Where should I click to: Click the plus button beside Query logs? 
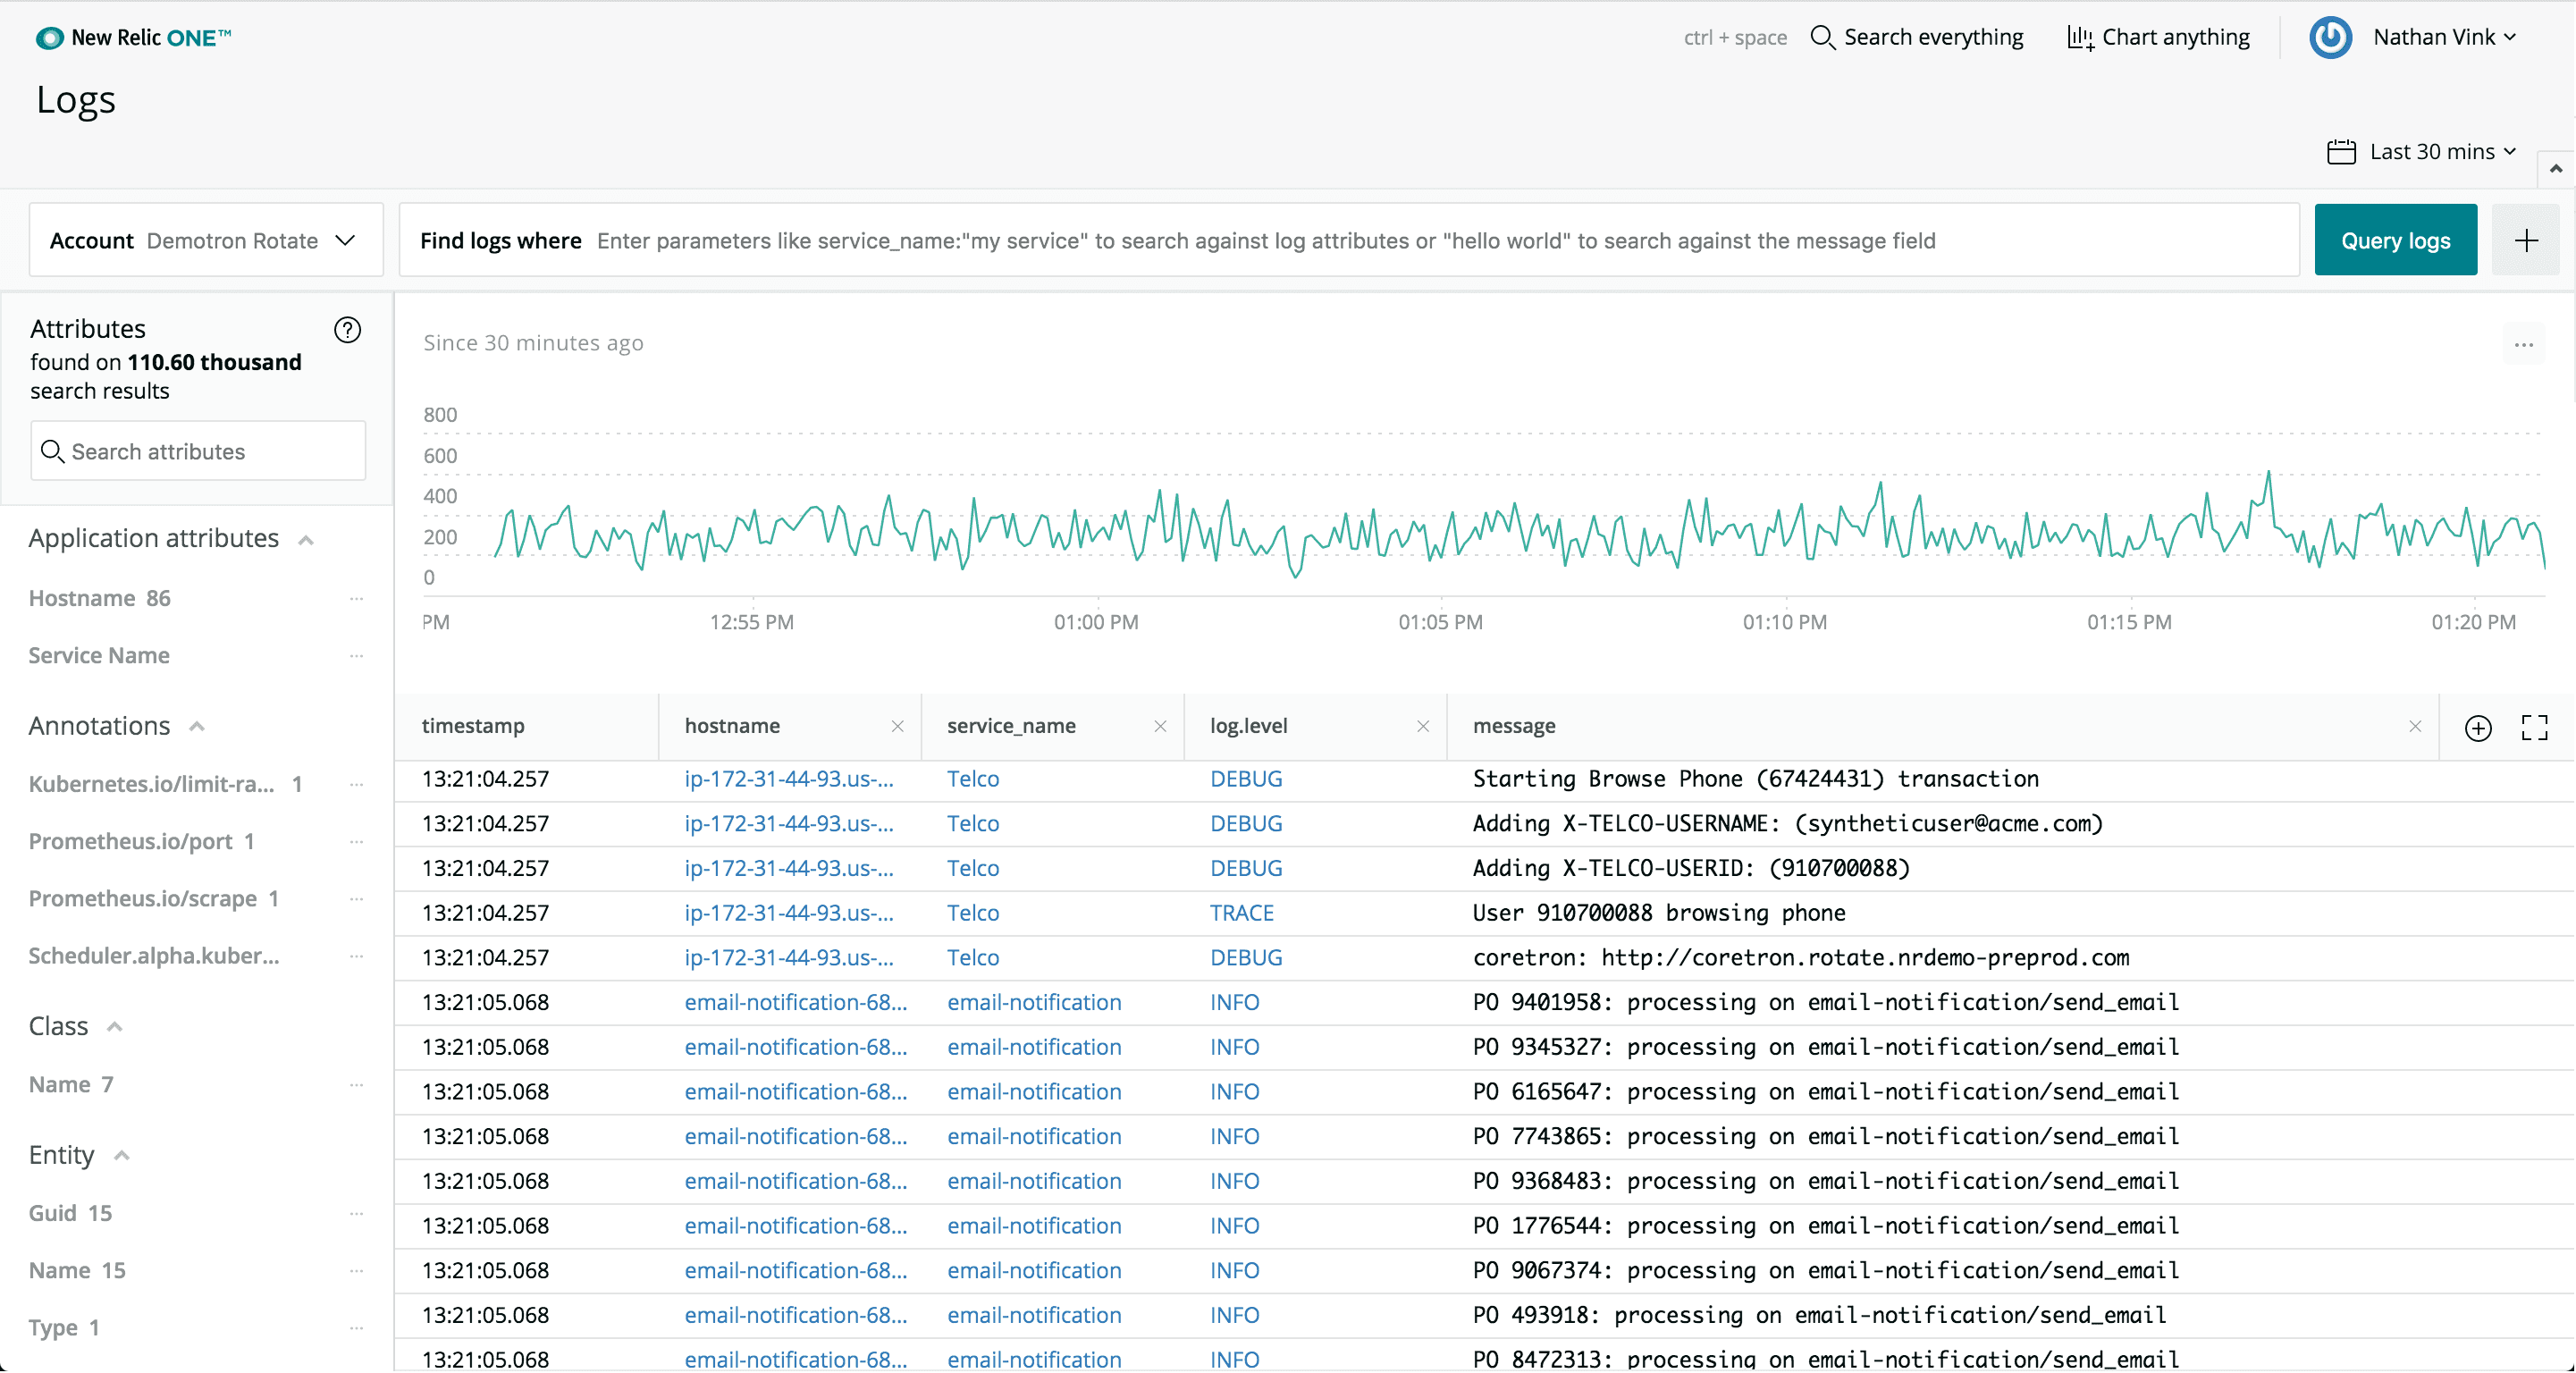point(2525,240)
